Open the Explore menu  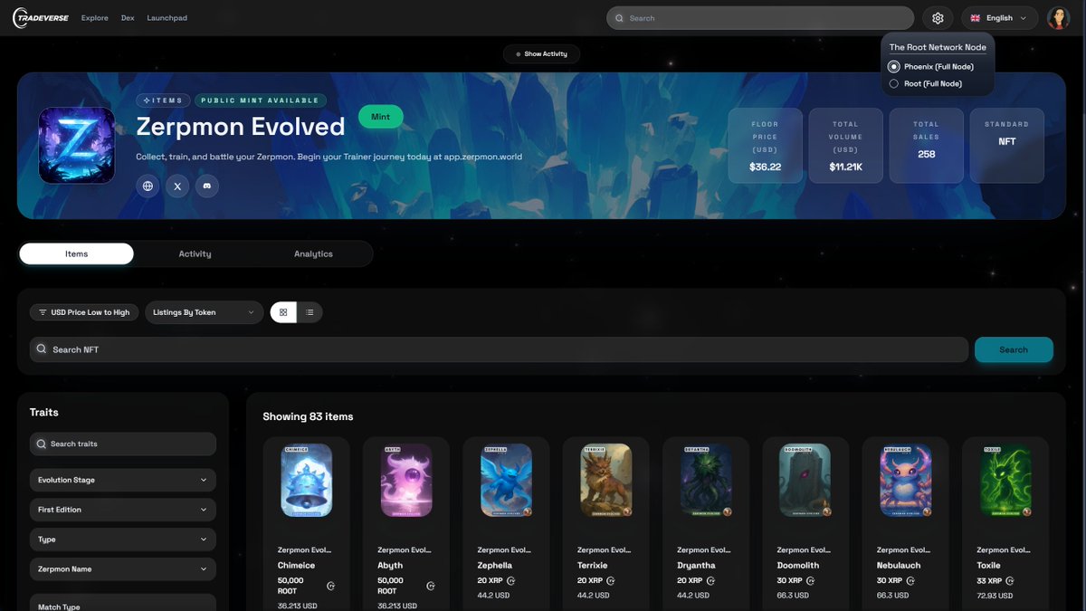point(95,18)
